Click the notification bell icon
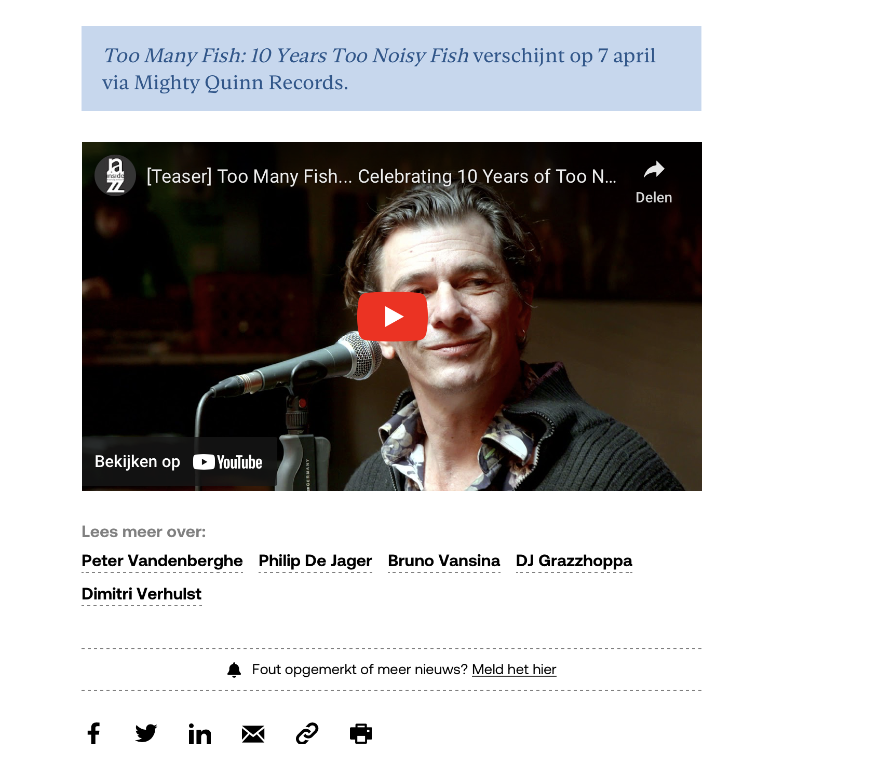Viewport: 892px width, 765px height. [x=234, y=670]
